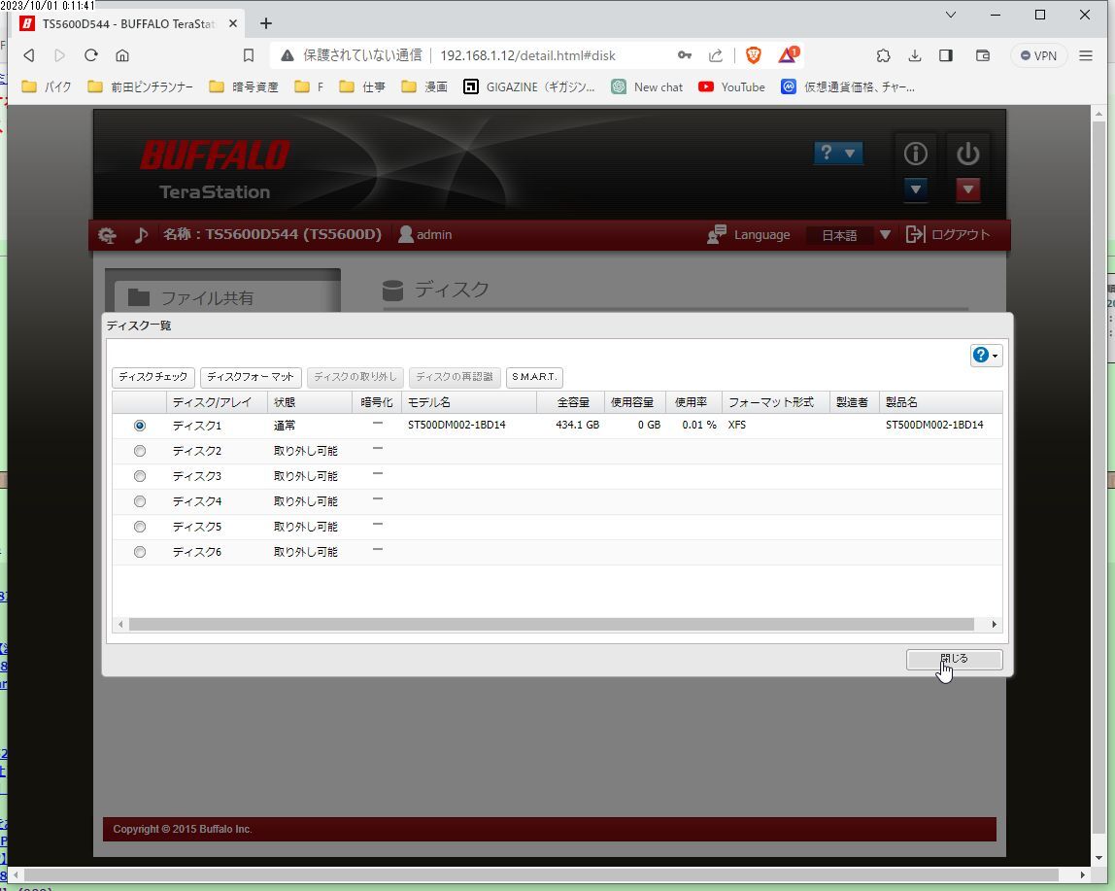Screen dimensions: 1115x891
Task: Open the 日本語 language dropdown
Action: (x=850, y=235)
